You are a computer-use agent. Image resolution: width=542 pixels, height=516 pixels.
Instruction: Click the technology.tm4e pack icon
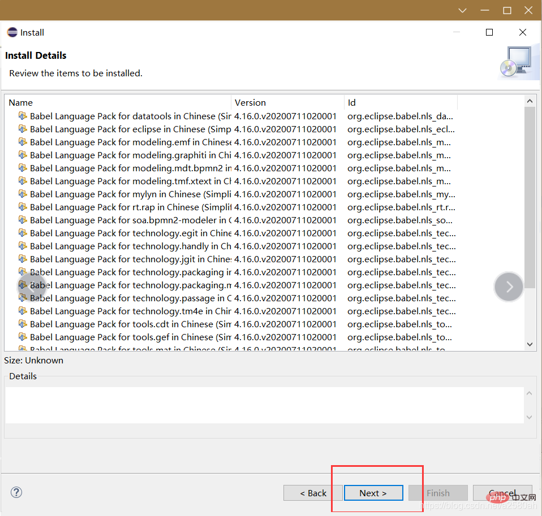tap(23, 311)
